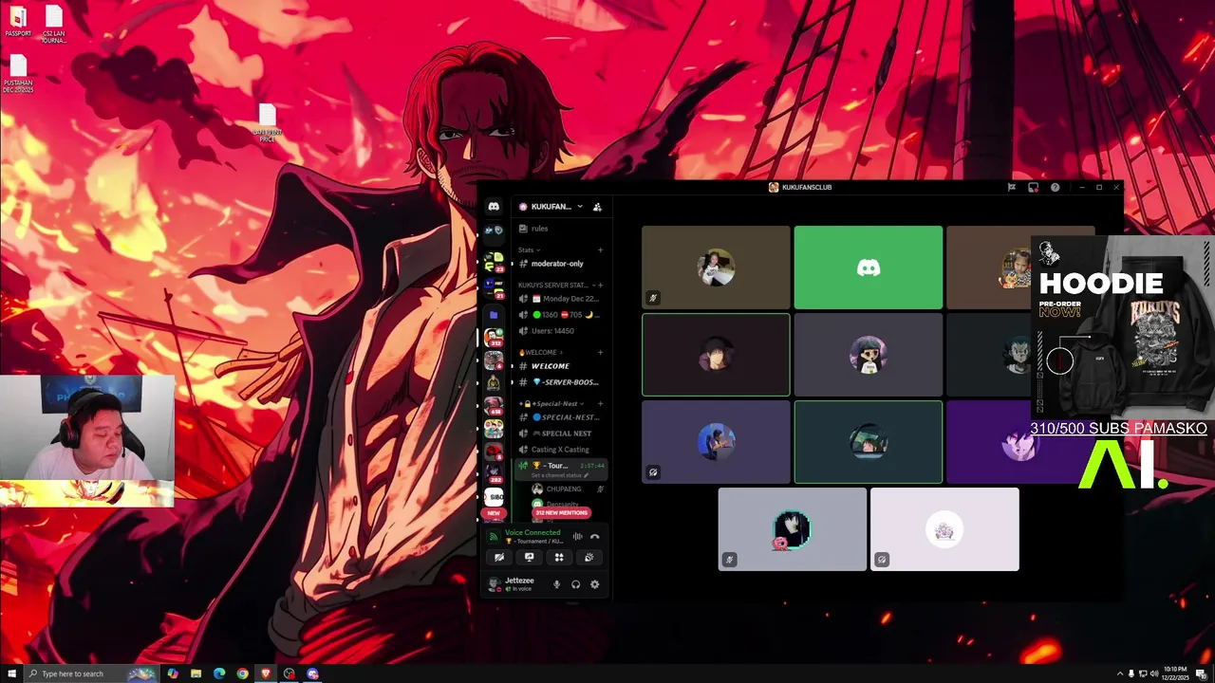Open Discord inbox icon in title bar
The height and width of the screenshot is (683, 1215).
tap(1034, 188)
